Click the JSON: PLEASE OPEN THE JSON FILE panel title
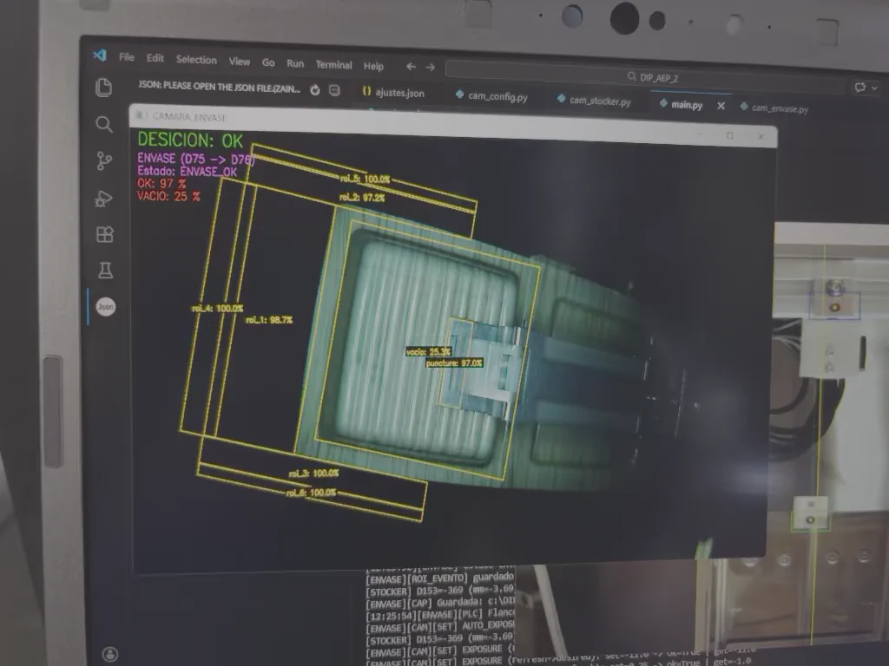 [x=220, y=87]
